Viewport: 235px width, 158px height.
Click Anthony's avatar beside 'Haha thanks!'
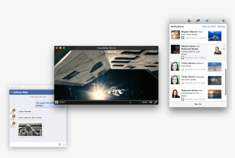(13, 111)
